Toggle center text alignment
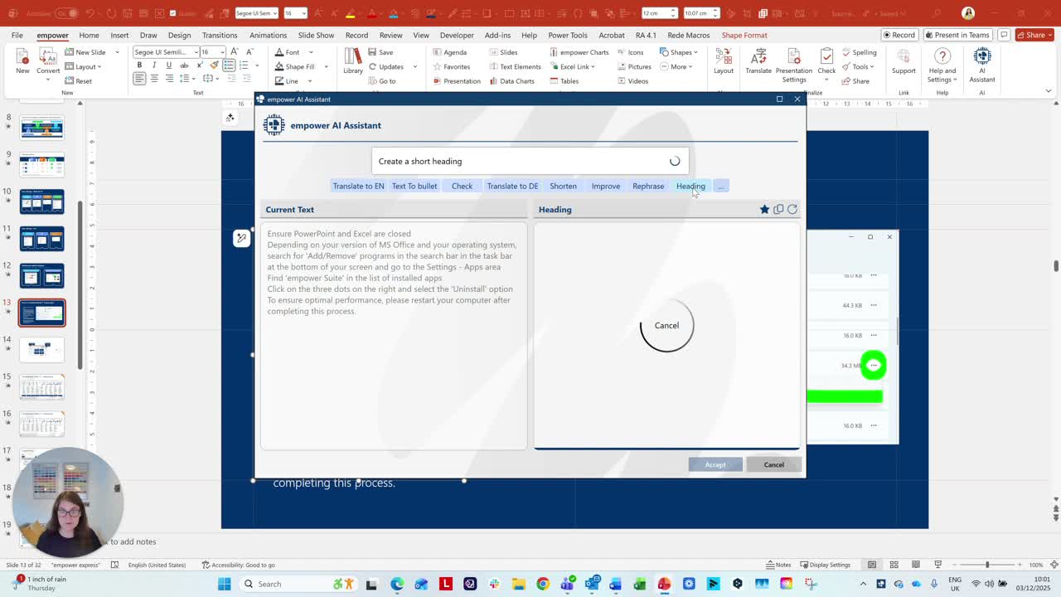 (154, 79)
